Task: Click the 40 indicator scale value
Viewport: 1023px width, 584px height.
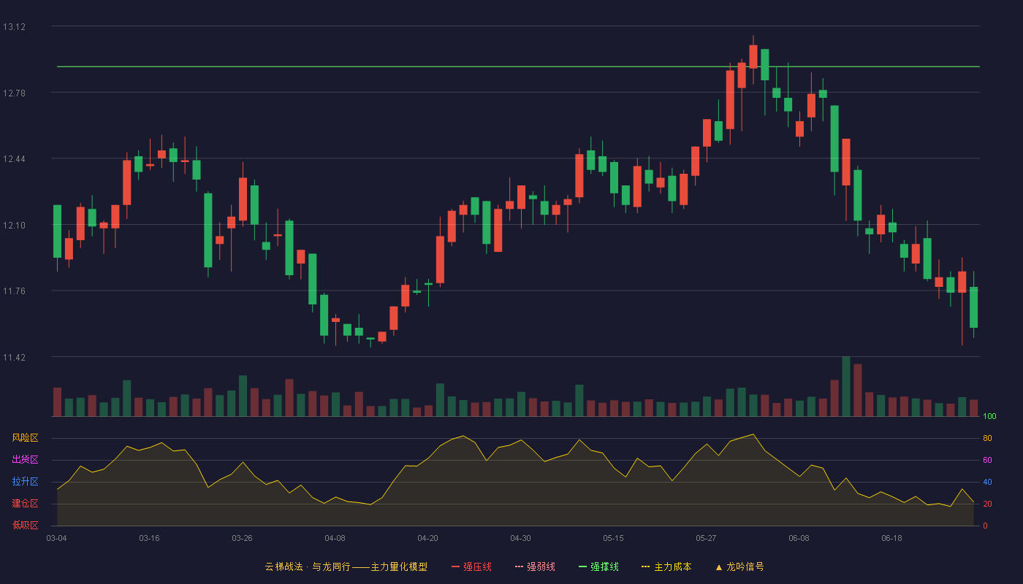Action: pos(987,483)
